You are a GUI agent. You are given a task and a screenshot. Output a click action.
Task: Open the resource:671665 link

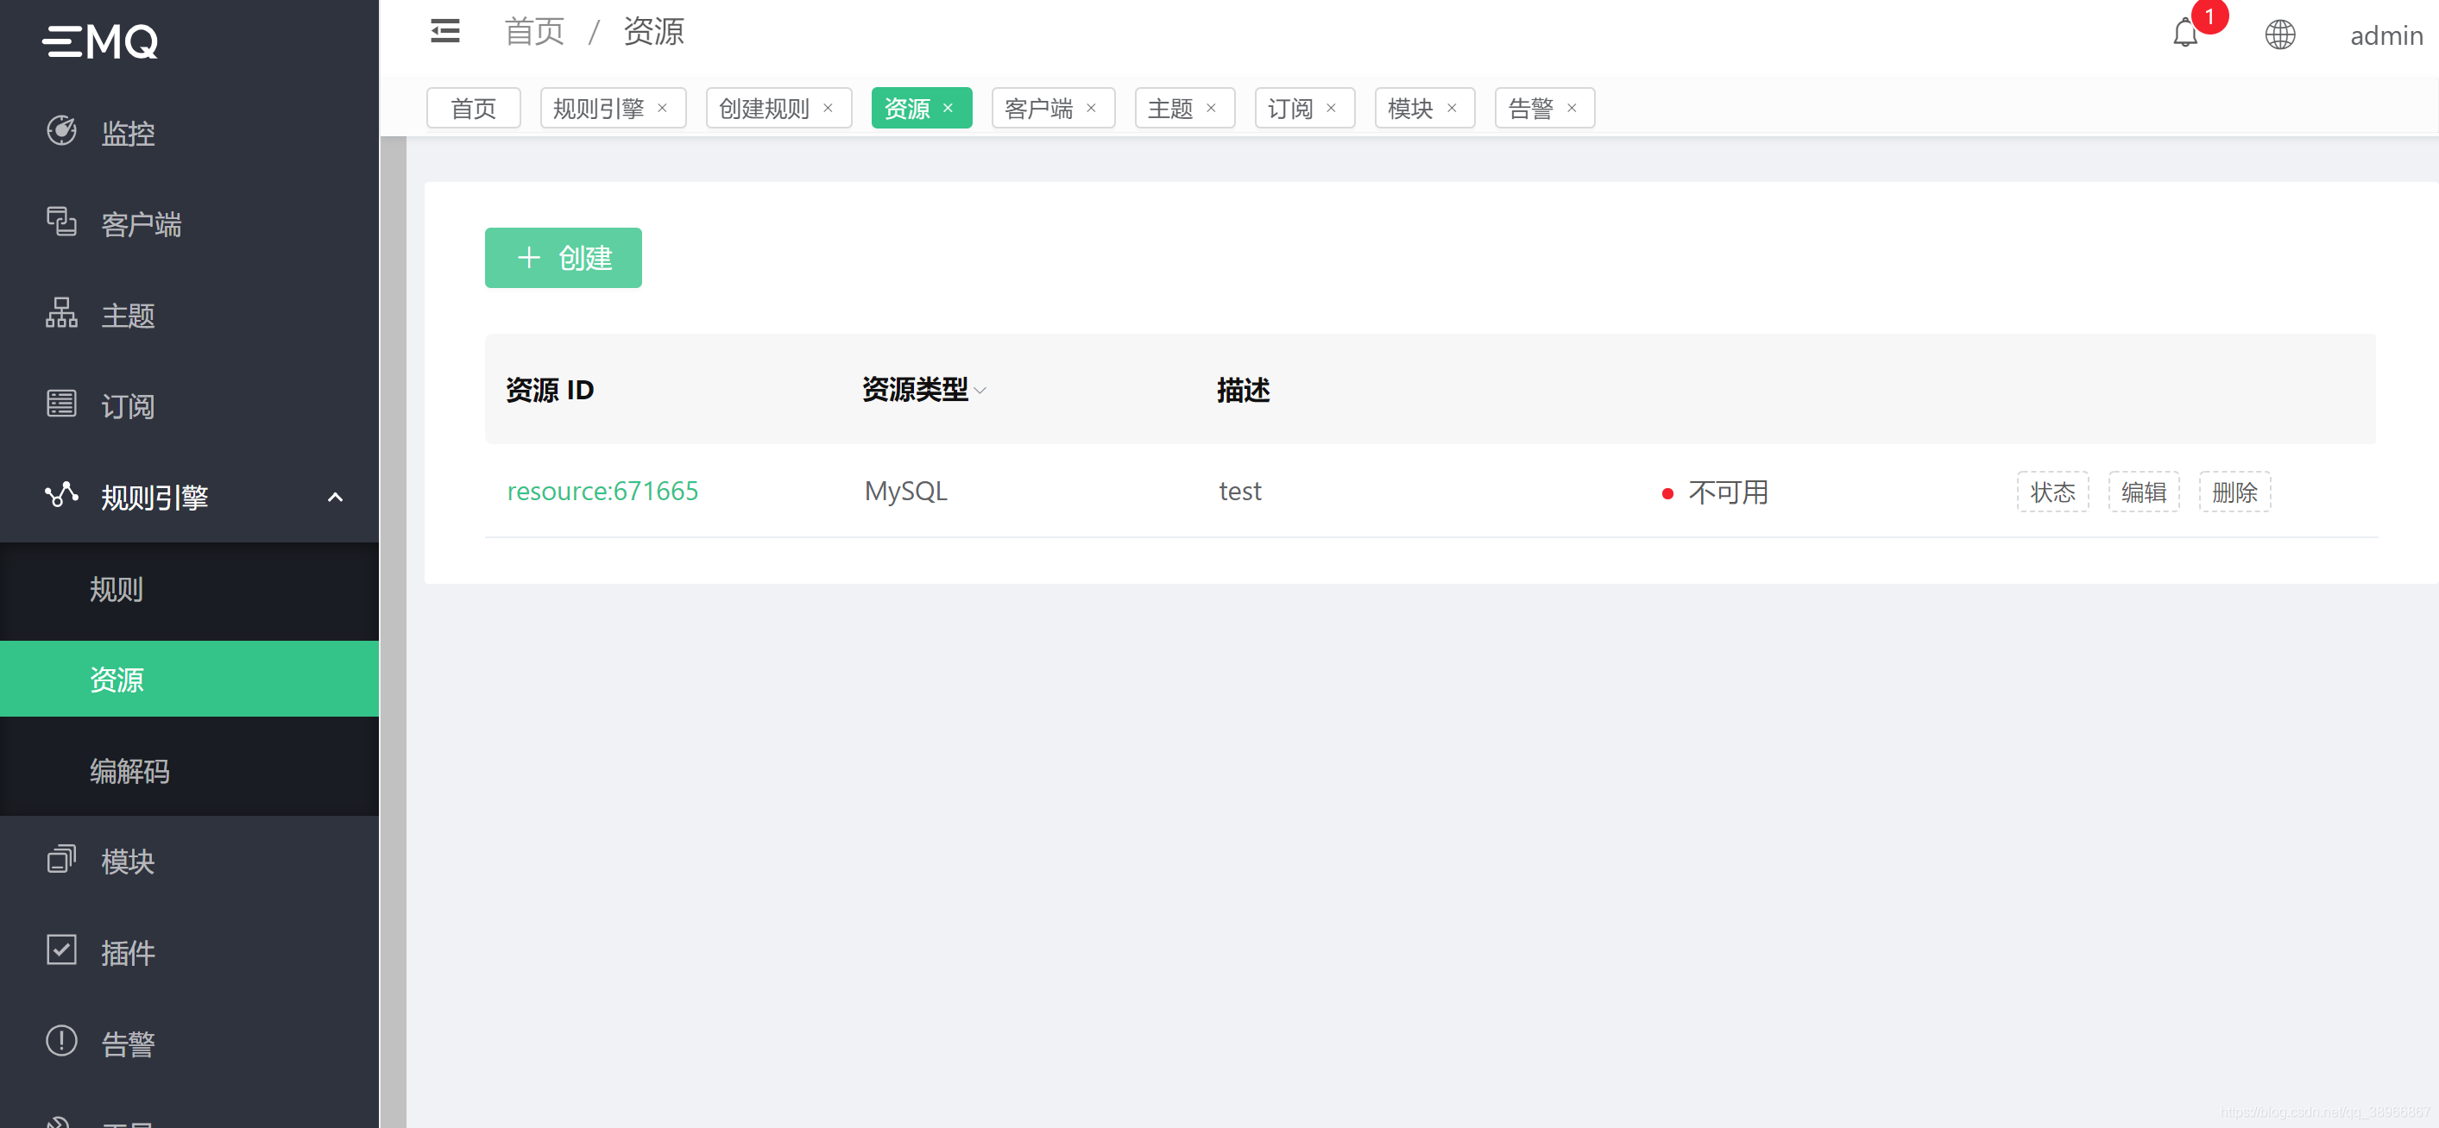click(602, 492)
